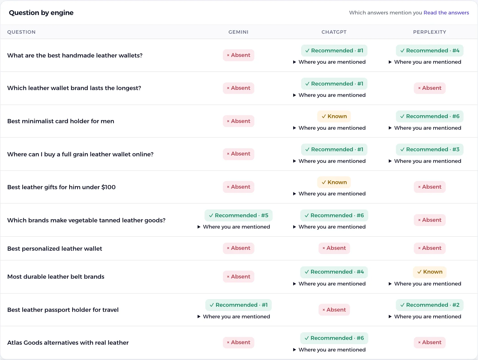This screenshot has height=360, width=478.
Task: Expand Gemini mentions for vegetable tanned leather goods
Action: (234, 227)
